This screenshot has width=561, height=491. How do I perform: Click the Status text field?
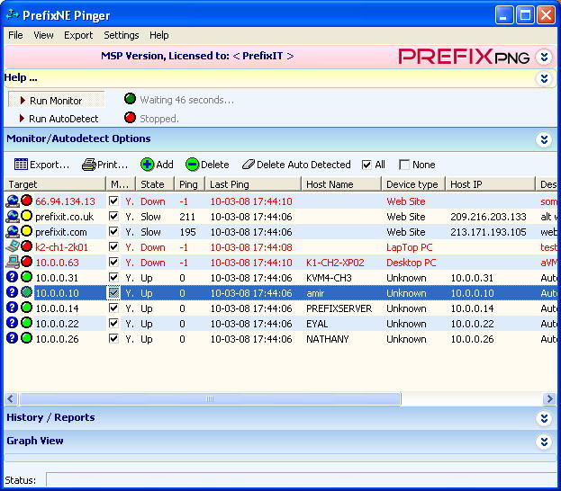[x=302, y=479]
